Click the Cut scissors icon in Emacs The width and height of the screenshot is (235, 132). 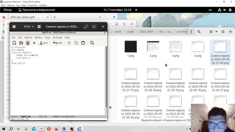[69, 43]
